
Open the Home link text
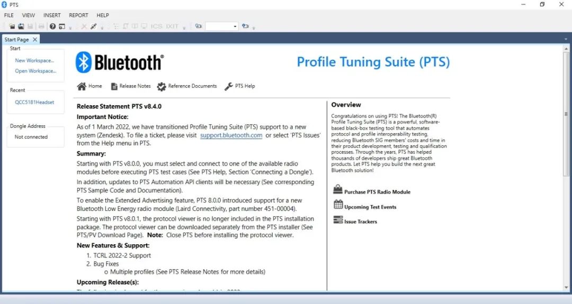pos(95,86)
